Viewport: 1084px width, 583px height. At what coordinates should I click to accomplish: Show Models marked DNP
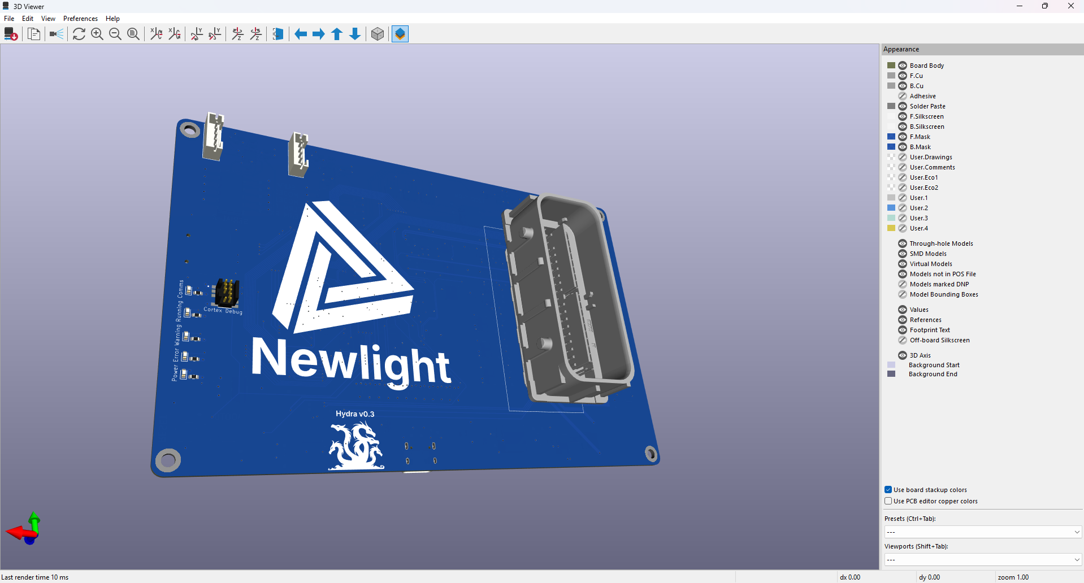coord(903,284)
